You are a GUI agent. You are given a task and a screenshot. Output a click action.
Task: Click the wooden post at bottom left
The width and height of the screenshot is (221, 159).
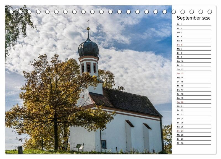[20, 150]
